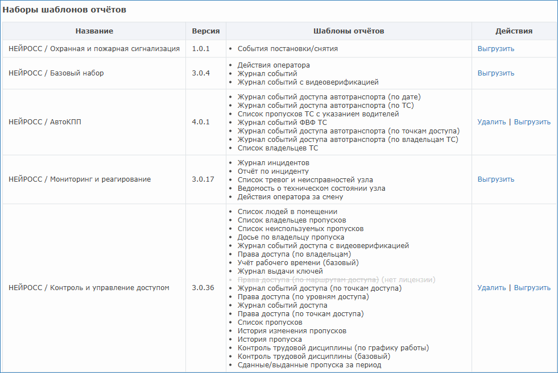This screenshot has width=558, height=373.
Task: Click template Список владельцев ТС
Action: point(278,148)
